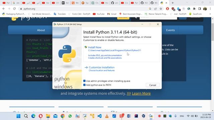Open IntelliJ IDEA from taskbar

(136, 116)
